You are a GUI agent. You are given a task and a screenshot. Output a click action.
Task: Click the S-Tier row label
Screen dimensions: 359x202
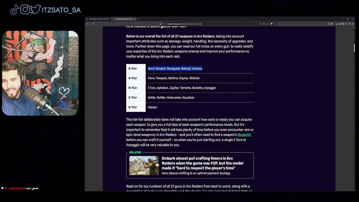point(133,68)
